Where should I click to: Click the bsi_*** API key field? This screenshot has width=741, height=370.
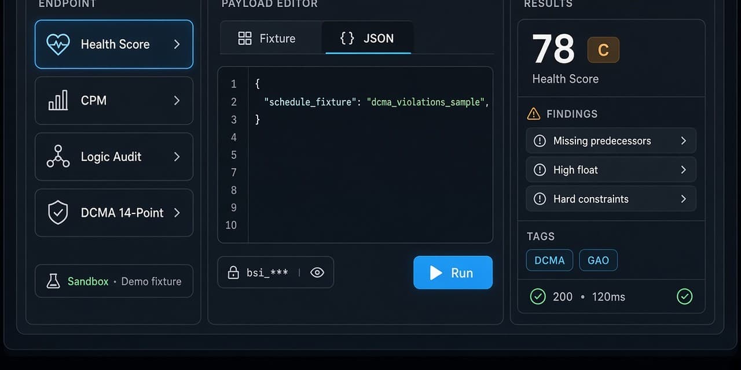pyautogui.click(x=276, y=272)
